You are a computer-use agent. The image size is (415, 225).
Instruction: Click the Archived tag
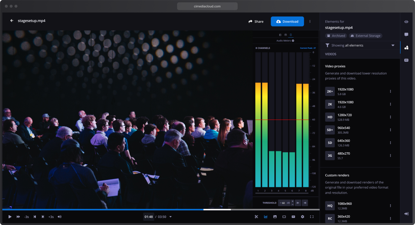point(336,36)
